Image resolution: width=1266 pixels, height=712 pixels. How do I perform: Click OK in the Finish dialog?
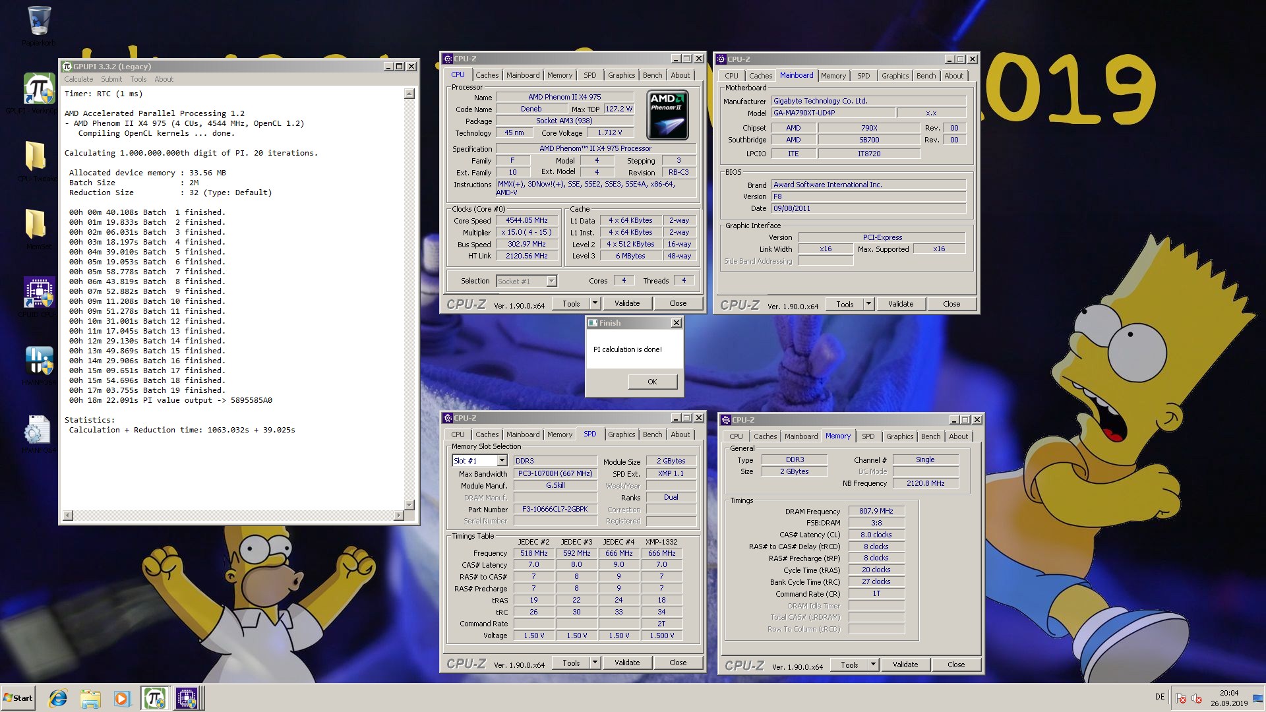pos(652,382)
